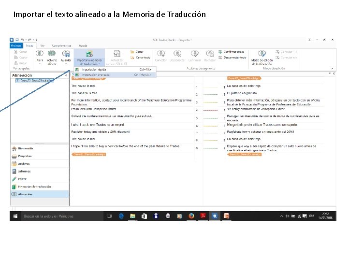Viewport: 348px width, 261px height.
Task: Click Pegar in the clipboard group
Action: tap(20, 63)
